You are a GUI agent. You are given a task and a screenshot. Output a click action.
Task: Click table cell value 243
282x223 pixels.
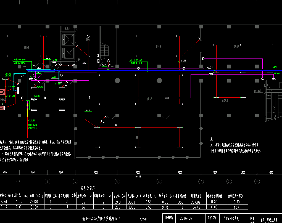click(118, 202)
